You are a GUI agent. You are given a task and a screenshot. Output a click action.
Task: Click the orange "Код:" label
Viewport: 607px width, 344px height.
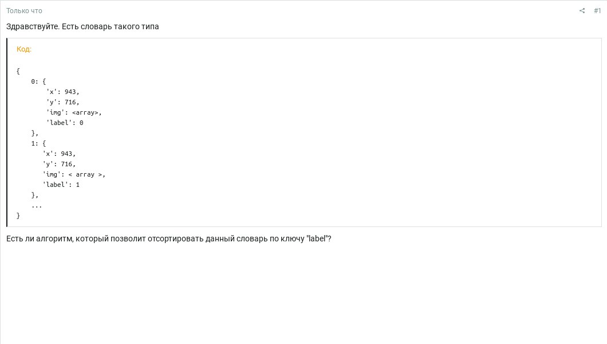[x=24, y=49]
